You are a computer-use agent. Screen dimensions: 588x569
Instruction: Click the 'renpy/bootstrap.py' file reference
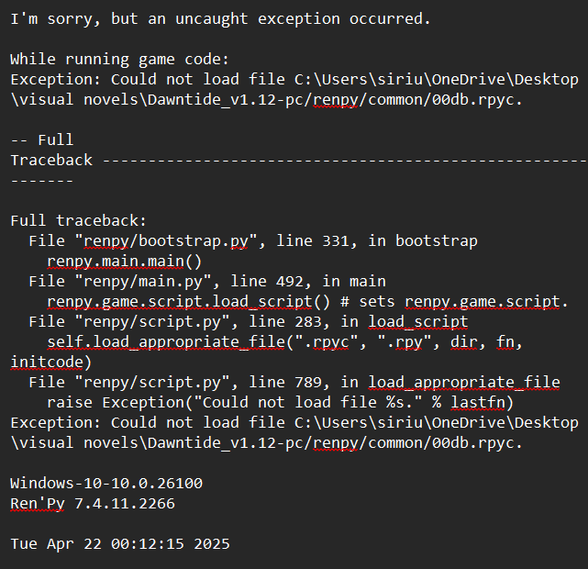coord(166,240)
